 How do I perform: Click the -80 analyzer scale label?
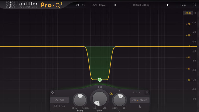click(194, 89)
